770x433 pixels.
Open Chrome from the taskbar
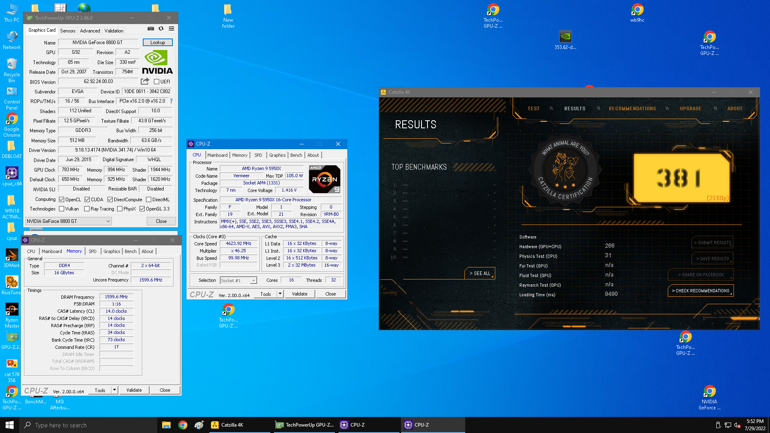pyautogui.click(x=183, y=425)
